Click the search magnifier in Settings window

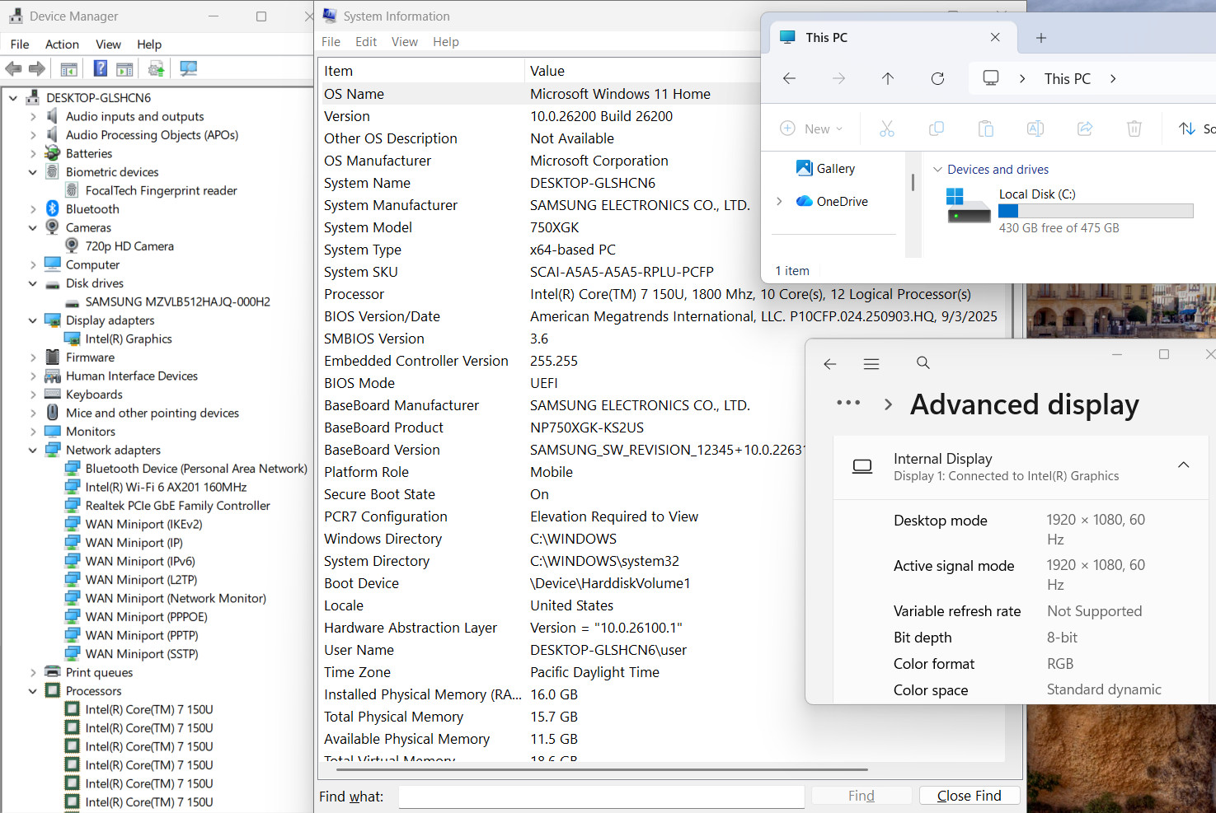coord(923,363)
